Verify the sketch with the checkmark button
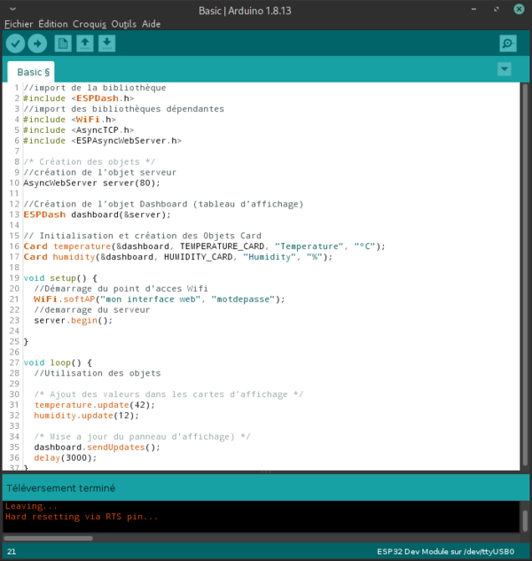Viewport: 532px width, 561px height. point(15,43)
